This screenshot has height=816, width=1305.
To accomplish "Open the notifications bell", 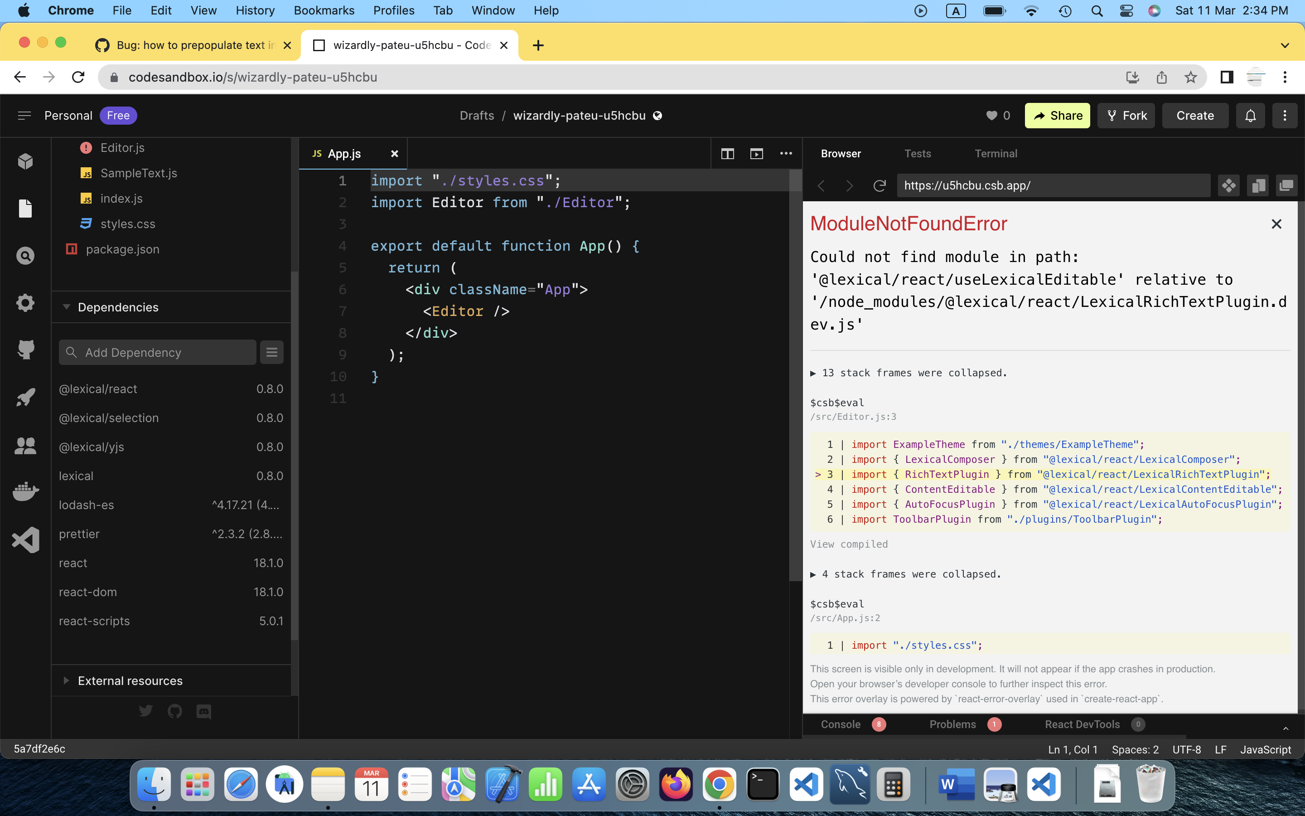I will click(1250, 115).
